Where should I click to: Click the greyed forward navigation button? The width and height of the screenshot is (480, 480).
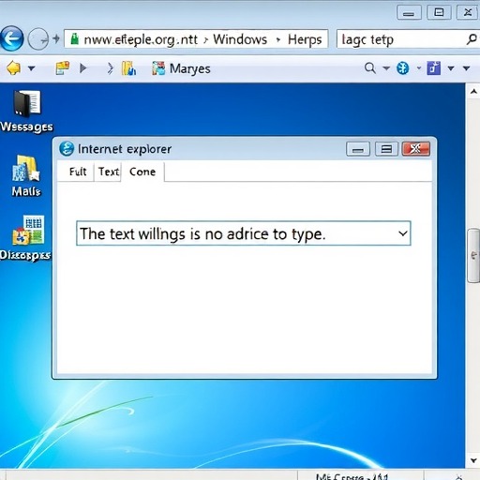(38, 39)
